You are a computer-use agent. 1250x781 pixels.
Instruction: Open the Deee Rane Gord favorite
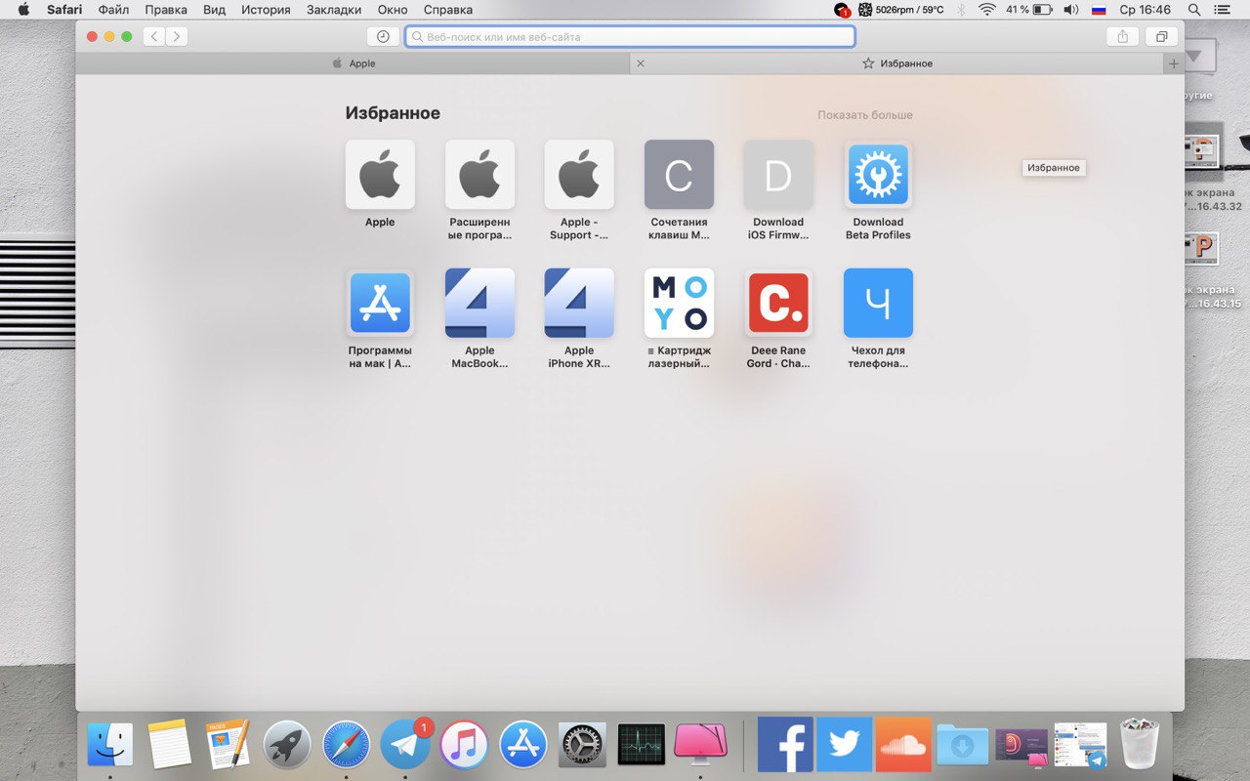point(778,304)
